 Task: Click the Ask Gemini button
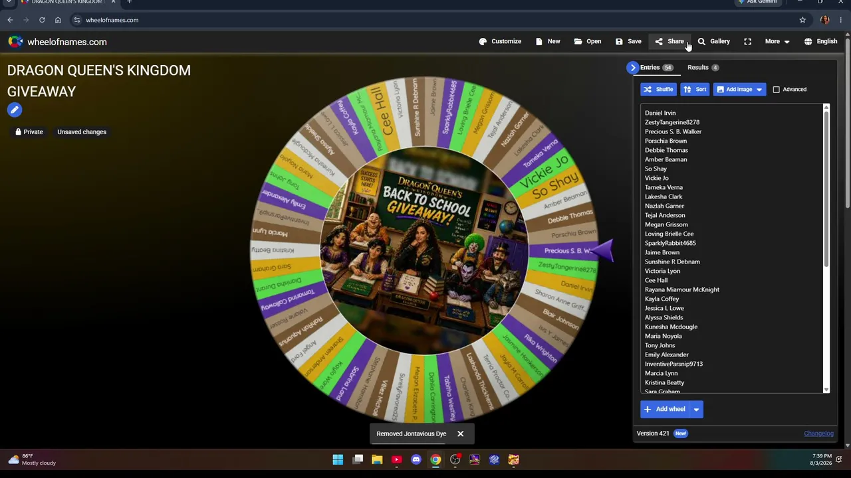(x=757, y=2)
